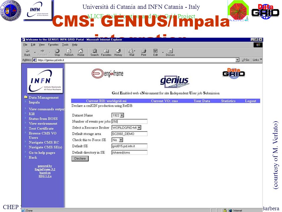Click the Number of events per jobs field
282x212 pixels.
pyautogui.click(x=130, y=122)
